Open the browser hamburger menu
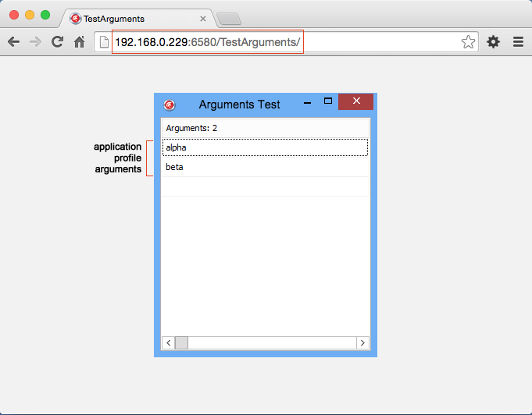The height and width of the screenshot is (415, 532). click(x=518, y=42)
